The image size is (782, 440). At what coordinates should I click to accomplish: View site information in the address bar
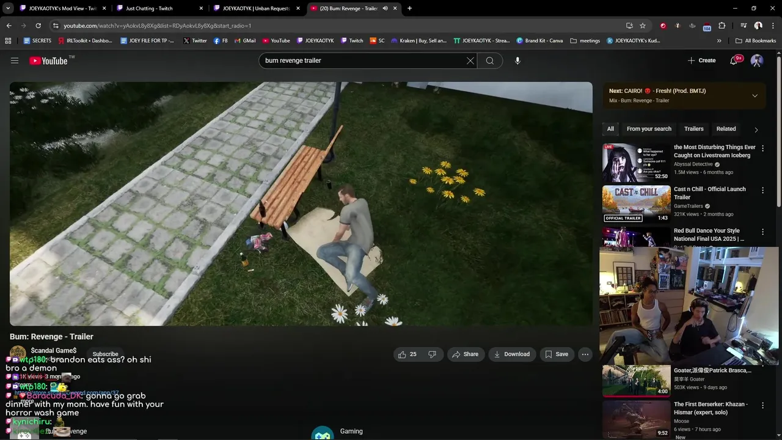click(x=56, y=26)
